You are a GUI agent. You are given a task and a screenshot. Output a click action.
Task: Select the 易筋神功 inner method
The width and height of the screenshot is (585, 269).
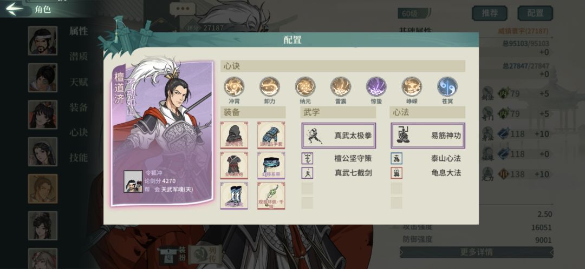click(428, 136)
